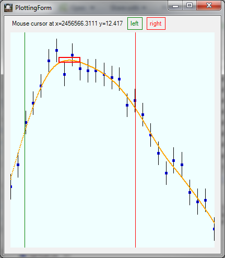Image resolution: width=225 pixels, height=258 pixels.
Task: Select the red vertical right boundary line
Action: click(135, 140)
